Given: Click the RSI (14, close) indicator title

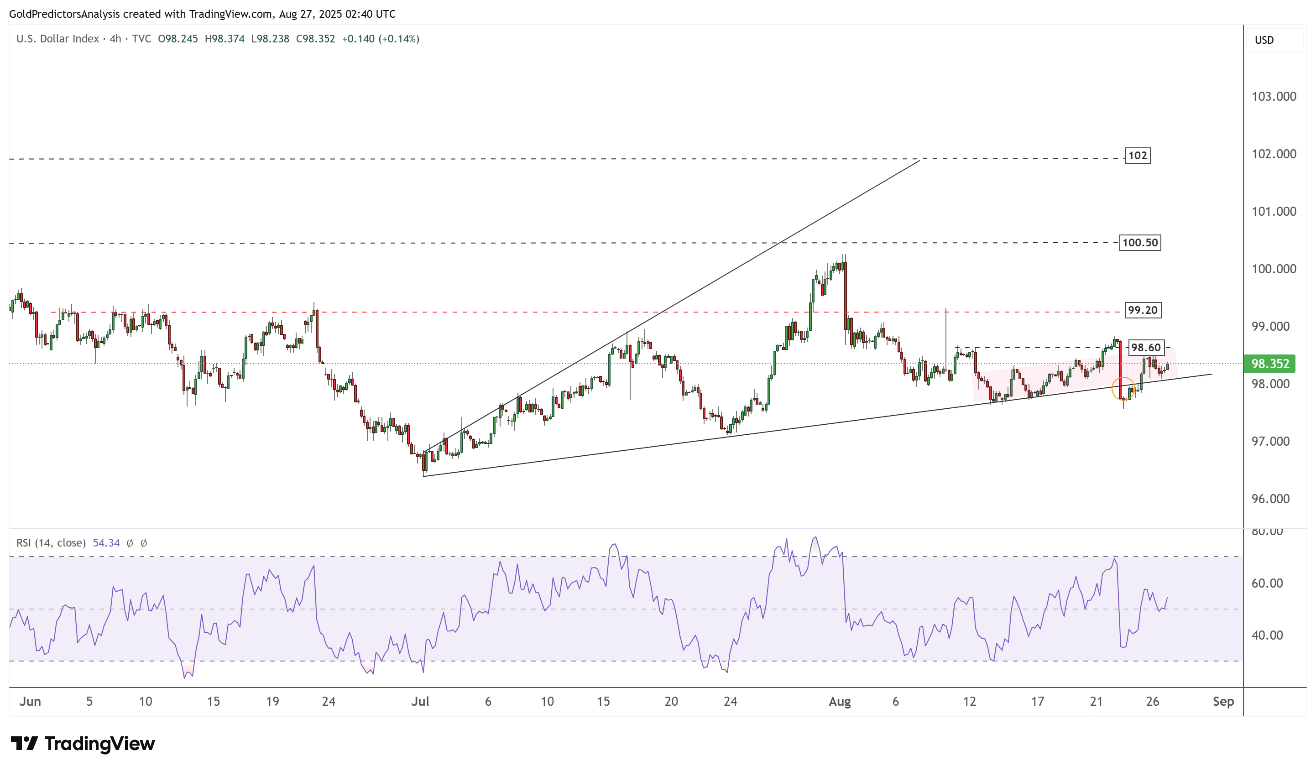Looking at the screenshot, I should click(x=51, y=543).
